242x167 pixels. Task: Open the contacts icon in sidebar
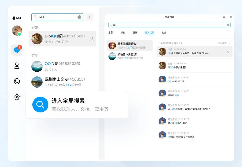pyautogui.click(x=17, y=66)
